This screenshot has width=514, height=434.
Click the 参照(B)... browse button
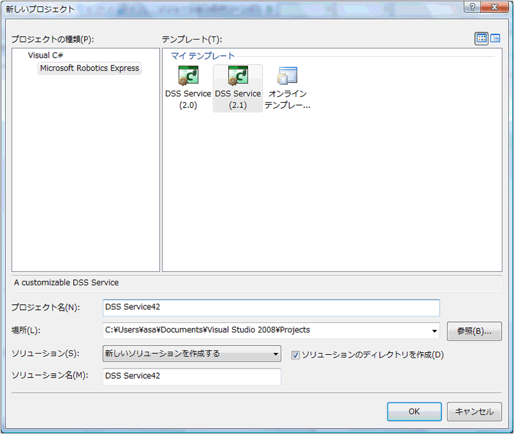[x=474, y=331]
